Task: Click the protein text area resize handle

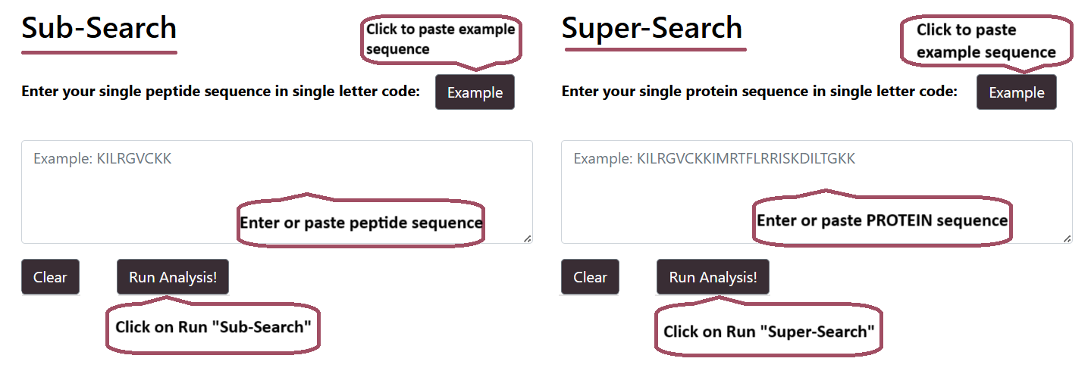Action: pyautogui.click(x=1067, y=238)
